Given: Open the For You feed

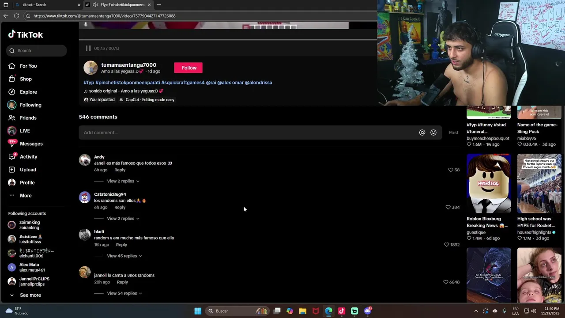Looking at the screenshot, I should pyautogui.click(x=28, y=66).
